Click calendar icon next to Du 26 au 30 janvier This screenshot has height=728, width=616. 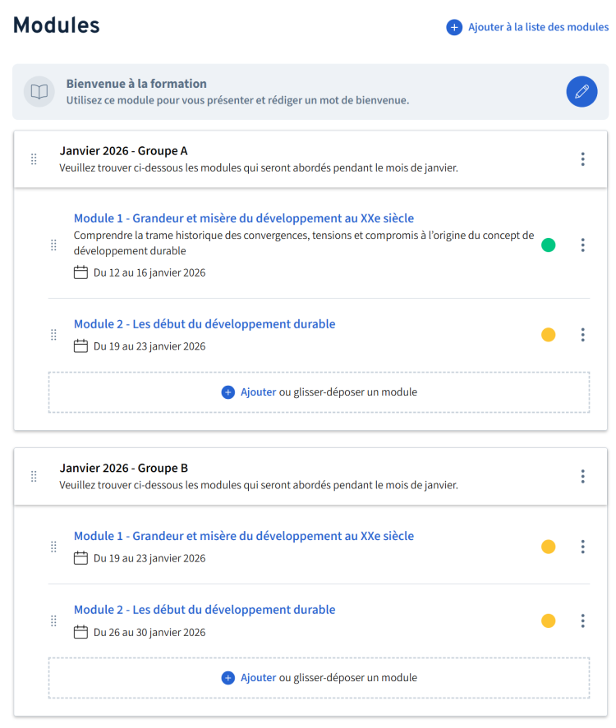[x=80, y=632]
